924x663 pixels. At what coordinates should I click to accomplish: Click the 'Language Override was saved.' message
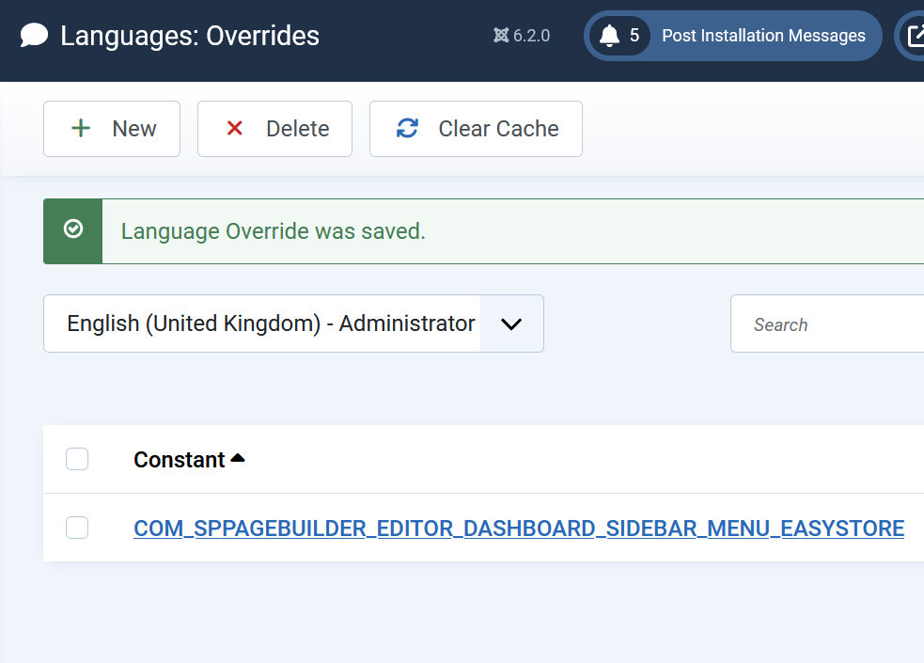pyautogui.click(x=274, y=231)
